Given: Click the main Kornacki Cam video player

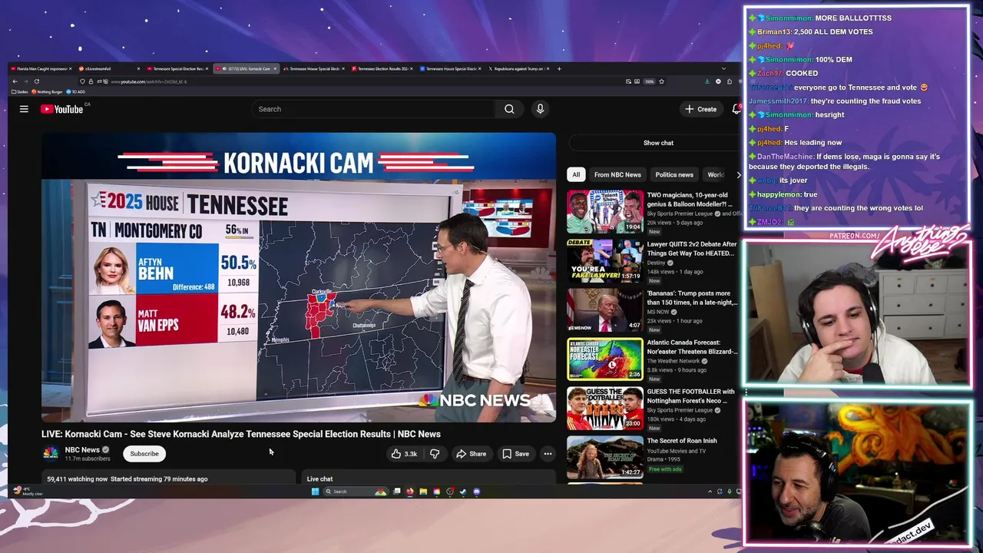Looking at the screenshot, I should [x=299, y=278].
